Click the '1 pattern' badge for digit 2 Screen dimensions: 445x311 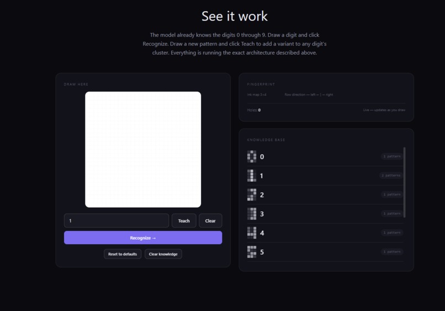click(392, 194)
